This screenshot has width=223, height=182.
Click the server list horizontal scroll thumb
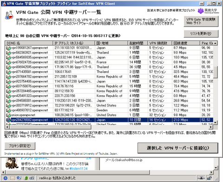click(x=50, y=127)
